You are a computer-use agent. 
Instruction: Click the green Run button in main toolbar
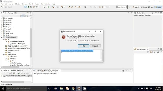tap(49, 7)
